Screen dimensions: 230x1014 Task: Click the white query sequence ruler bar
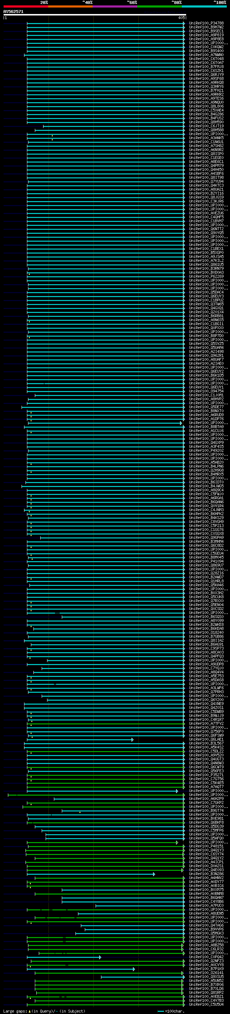tap(95, 15)
